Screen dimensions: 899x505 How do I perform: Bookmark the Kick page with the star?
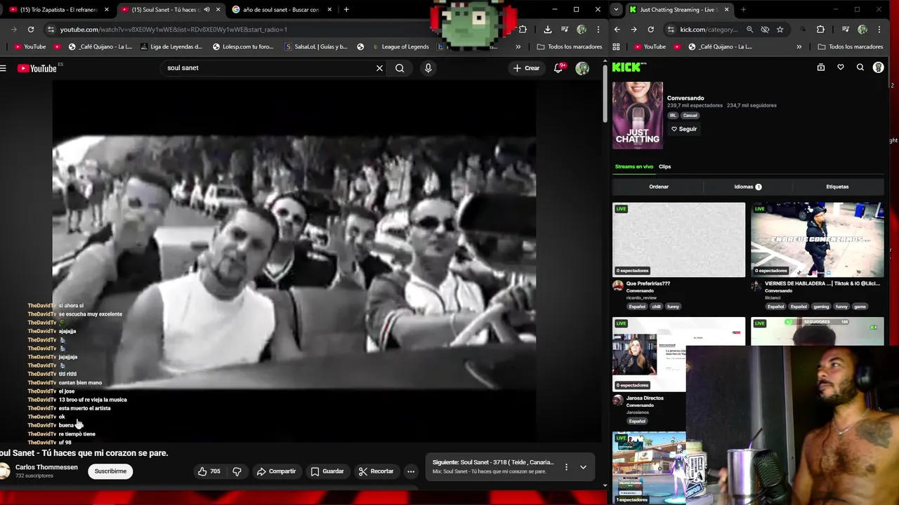(780, 29)
